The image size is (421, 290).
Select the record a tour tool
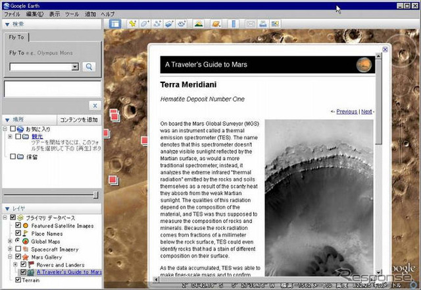(182, 24)
